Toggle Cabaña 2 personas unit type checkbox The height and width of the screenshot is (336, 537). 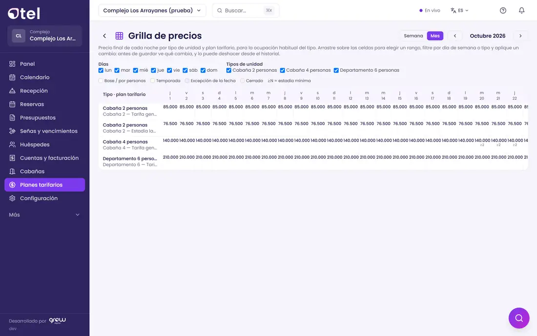coord(229,70)
